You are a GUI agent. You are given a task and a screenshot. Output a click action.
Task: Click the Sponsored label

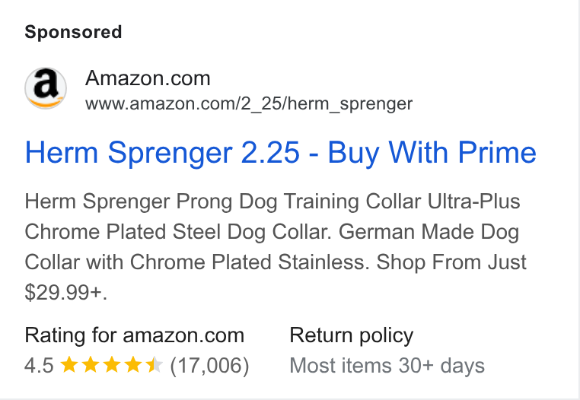click(73, 32)
